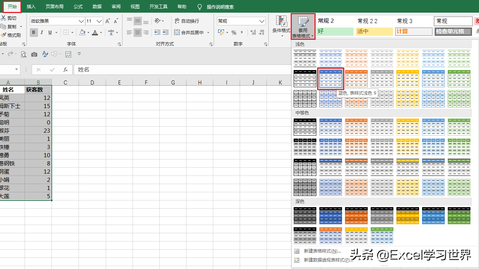Open the font name dropdown 微软雅黑
The width and height of the screenshot is (479, 269).
82,21
